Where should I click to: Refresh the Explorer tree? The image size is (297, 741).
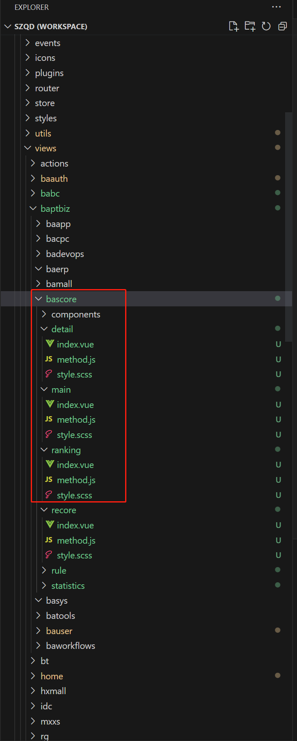point(266,26)
